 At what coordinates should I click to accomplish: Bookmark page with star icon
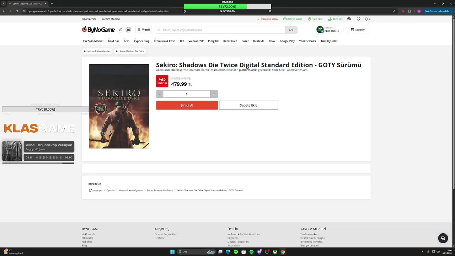click(394, 11)
